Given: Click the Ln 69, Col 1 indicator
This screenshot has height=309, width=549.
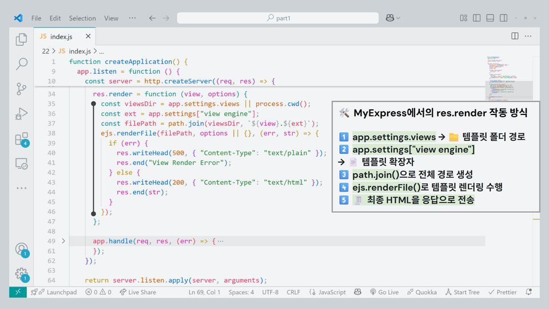Looking at the screenshot, I should point(204,292).
